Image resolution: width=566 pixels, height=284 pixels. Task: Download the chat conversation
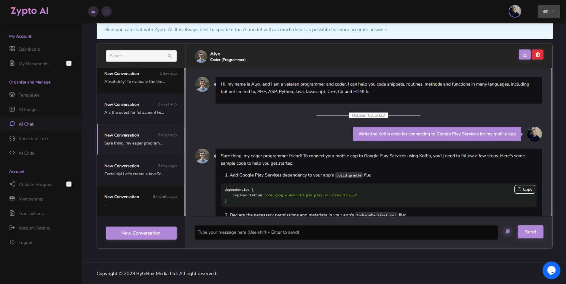[524, 54]
